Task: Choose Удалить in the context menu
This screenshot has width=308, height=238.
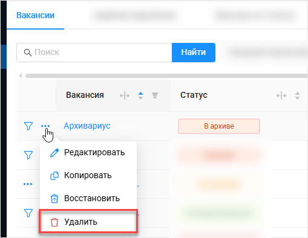Action: [88, 221]
